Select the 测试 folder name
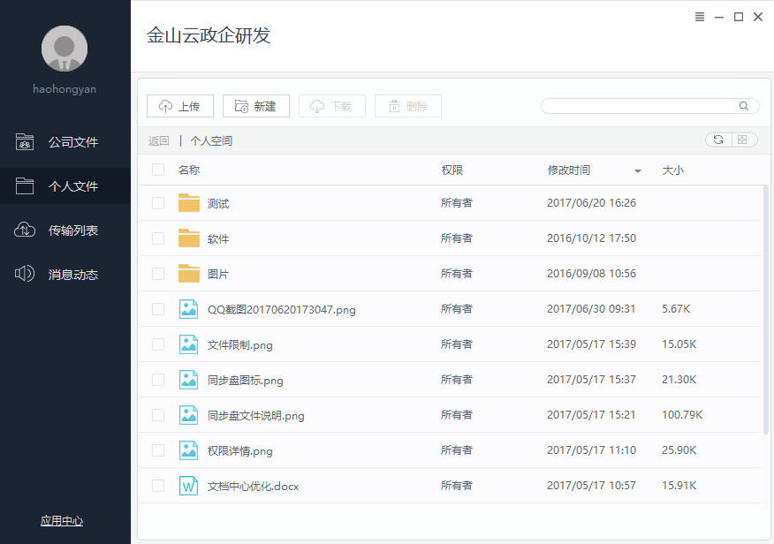Viewport: 774px width, 544px height. [x=218, y=204]
